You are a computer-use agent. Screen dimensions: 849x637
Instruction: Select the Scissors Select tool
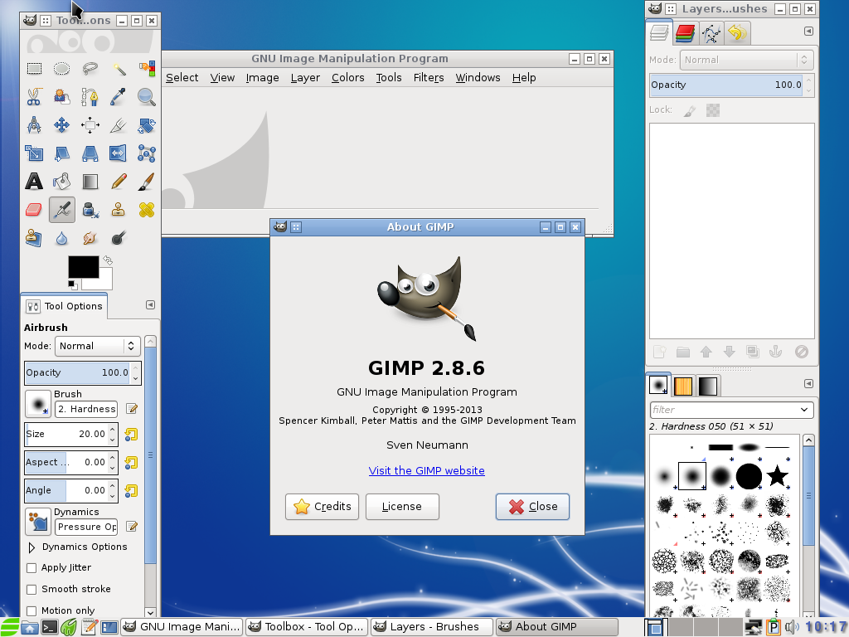point(34,97)
